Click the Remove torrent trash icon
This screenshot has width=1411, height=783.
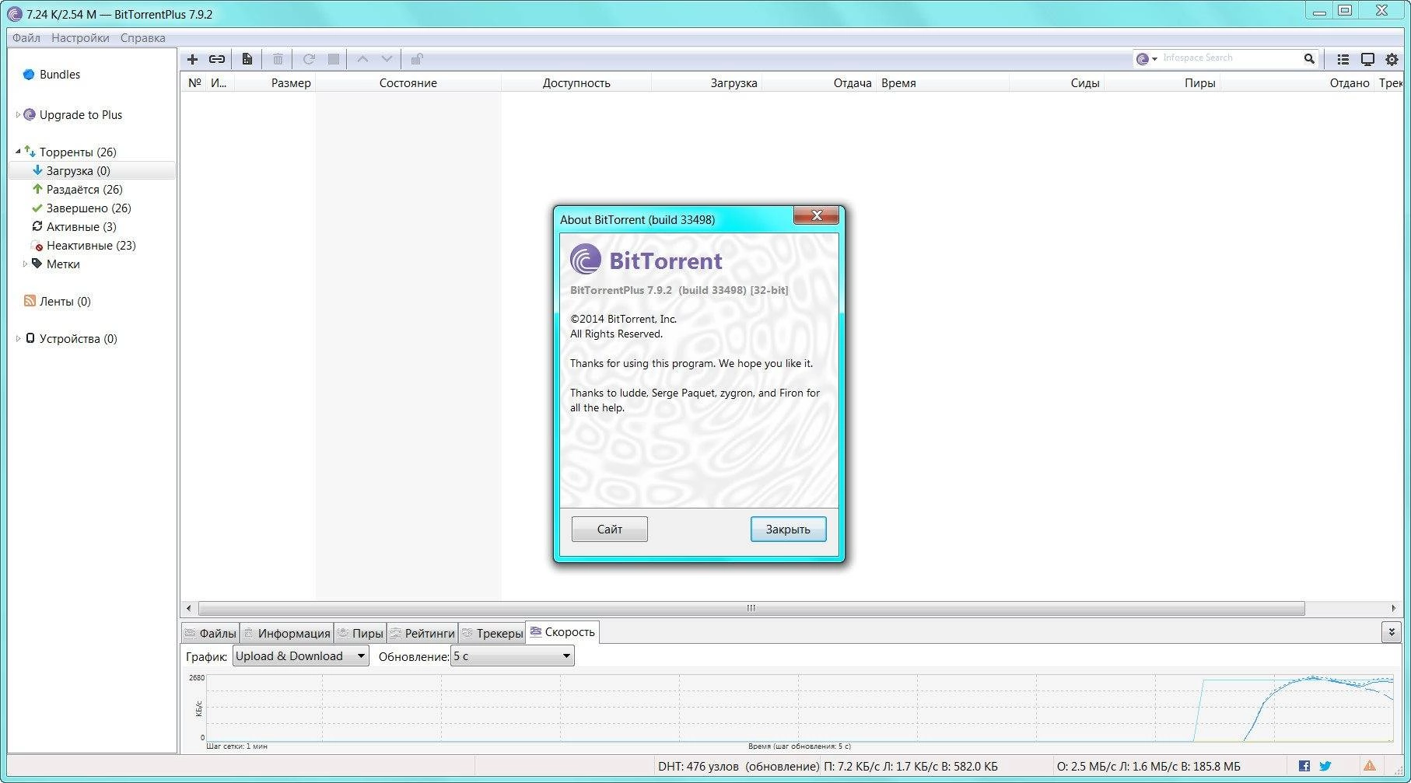coord(278,59)
